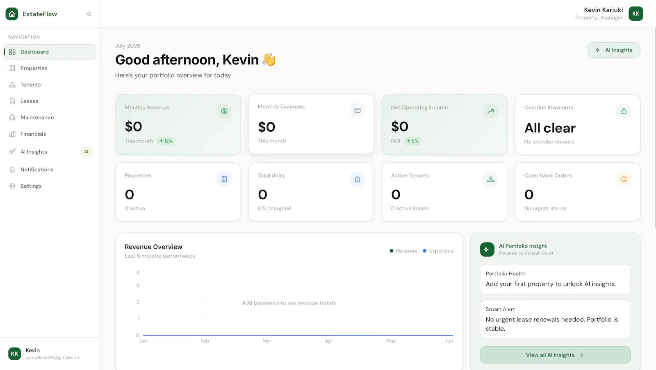Click the Revenue Overview heading
This screenshot has width=656, height=370.
[x=153, y=247]
